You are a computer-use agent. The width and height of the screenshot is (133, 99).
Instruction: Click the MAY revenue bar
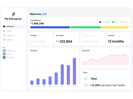tap(56, 78)
